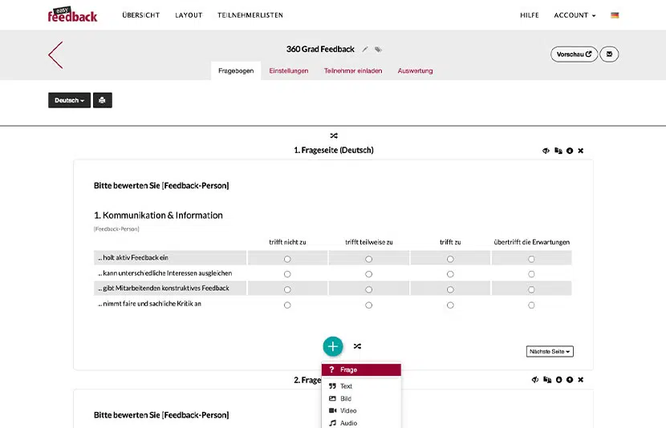Switch to the Fragebogen tab
666x428 pixels.
[x=236, y=71]
